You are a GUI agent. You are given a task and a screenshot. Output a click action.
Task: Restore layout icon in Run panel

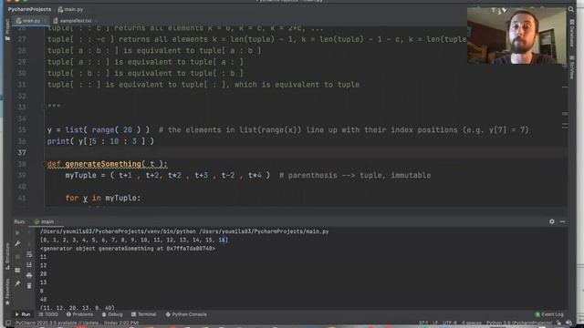[17, 271]
